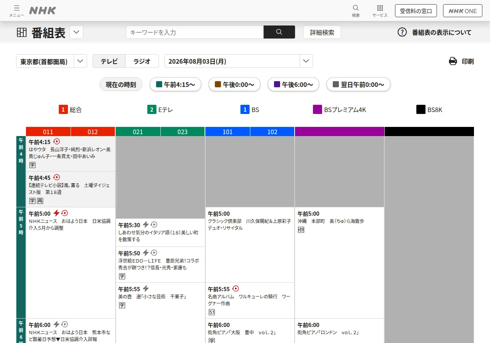Click the black magnifier search button
Viewport: 490px width, 343px height.
pos(279,32)
